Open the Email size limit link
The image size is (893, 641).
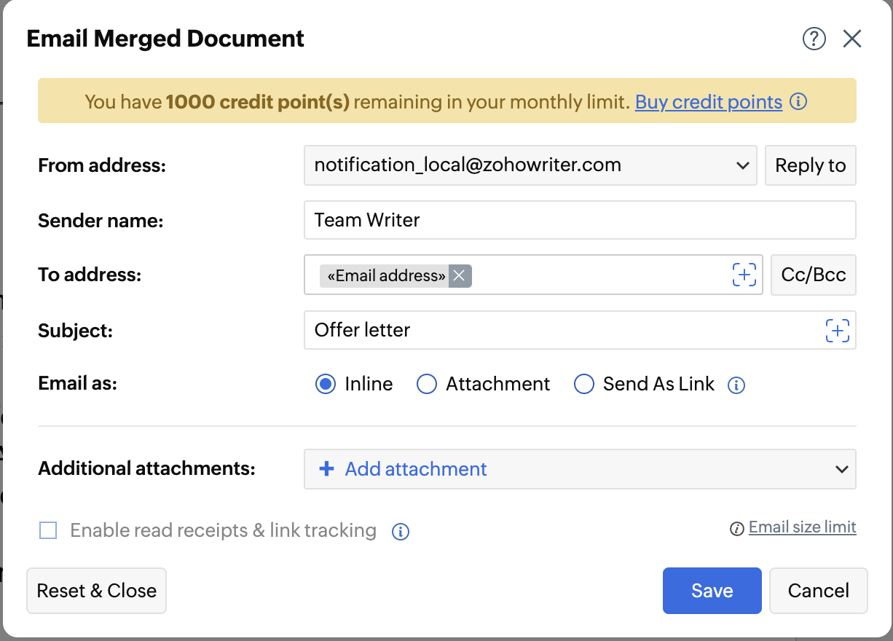[x=802, y=527]
